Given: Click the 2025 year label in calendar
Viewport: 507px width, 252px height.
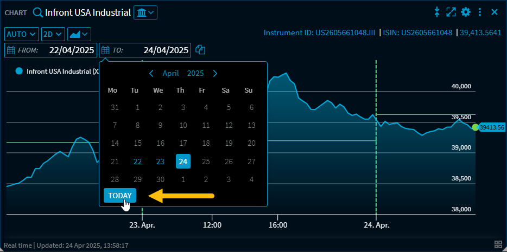Looking at the screenshot, I should coord(195,73).
